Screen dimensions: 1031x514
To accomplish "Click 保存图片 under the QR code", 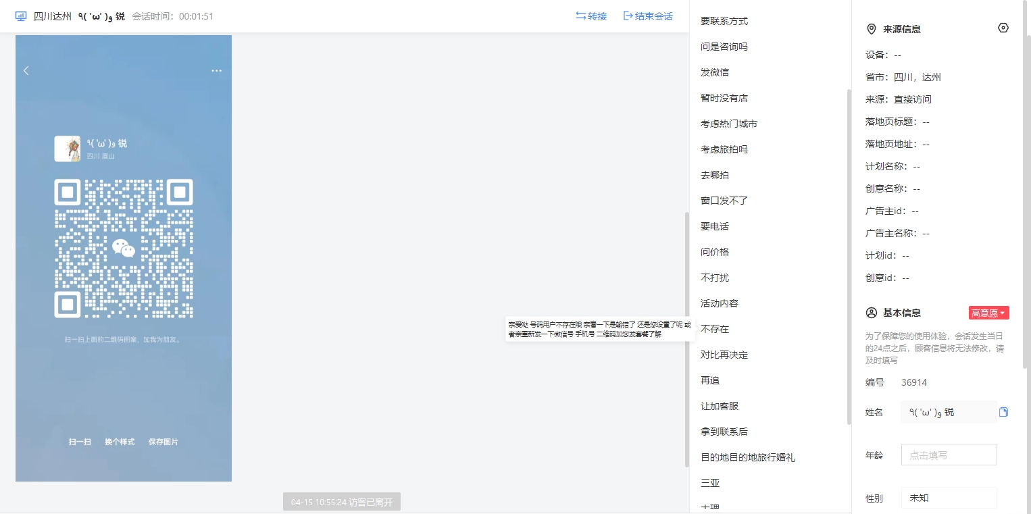I will click(x=164, y=442).
